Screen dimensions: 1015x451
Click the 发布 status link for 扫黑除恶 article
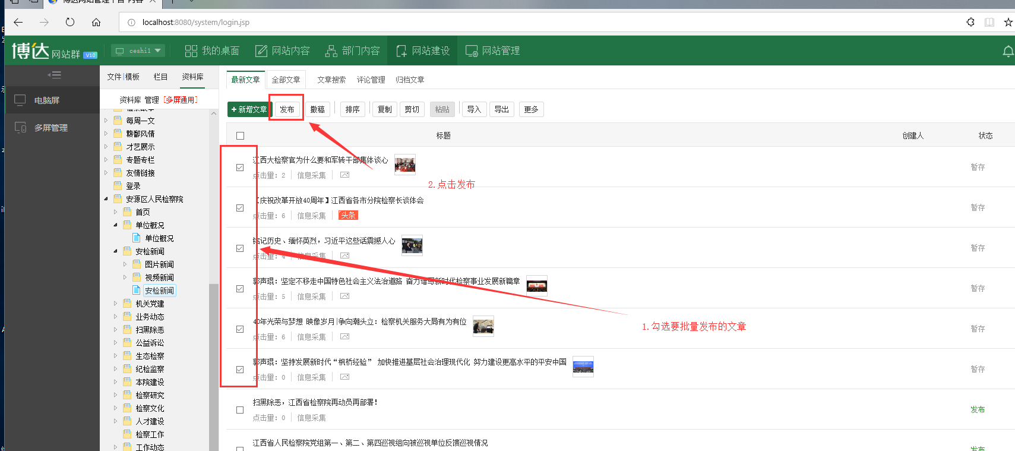978,409
